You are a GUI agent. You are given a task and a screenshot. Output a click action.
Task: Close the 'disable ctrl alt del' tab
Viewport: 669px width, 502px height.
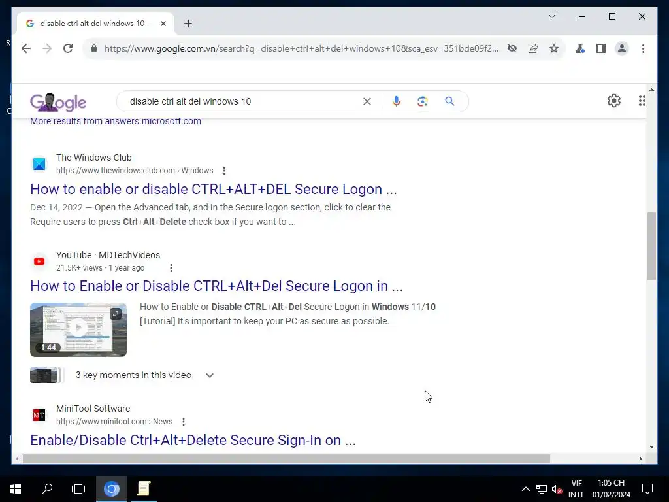tap(163, 24)
